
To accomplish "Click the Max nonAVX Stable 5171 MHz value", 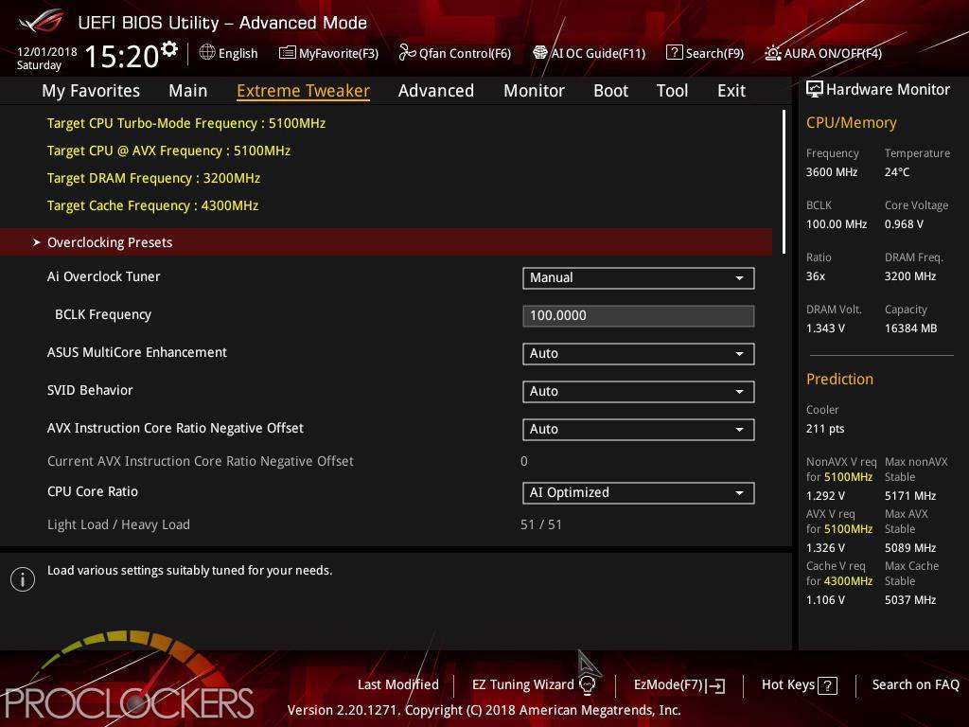I will 910,496.
